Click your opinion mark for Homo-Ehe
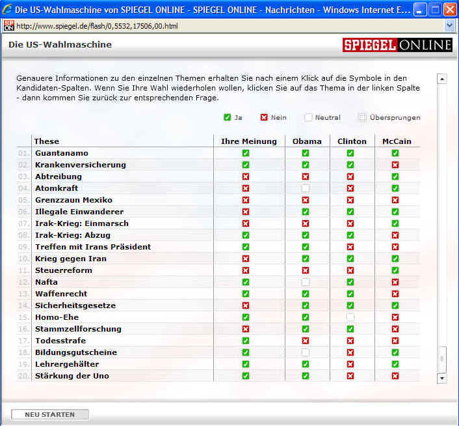The image size is (459, 426). pos(246,317)
